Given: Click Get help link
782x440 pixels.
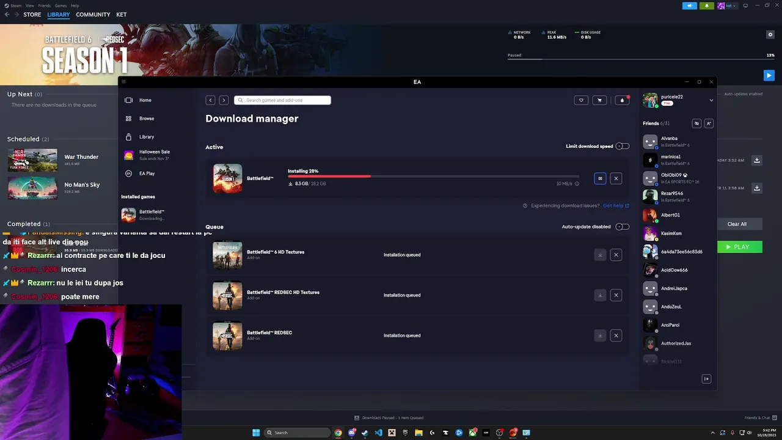Looking at the screenshot, I should [616, 206].
